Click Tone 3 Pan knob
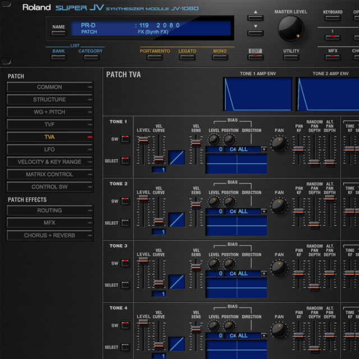This screenshot has height=359, width=359. tap(279, 268)
